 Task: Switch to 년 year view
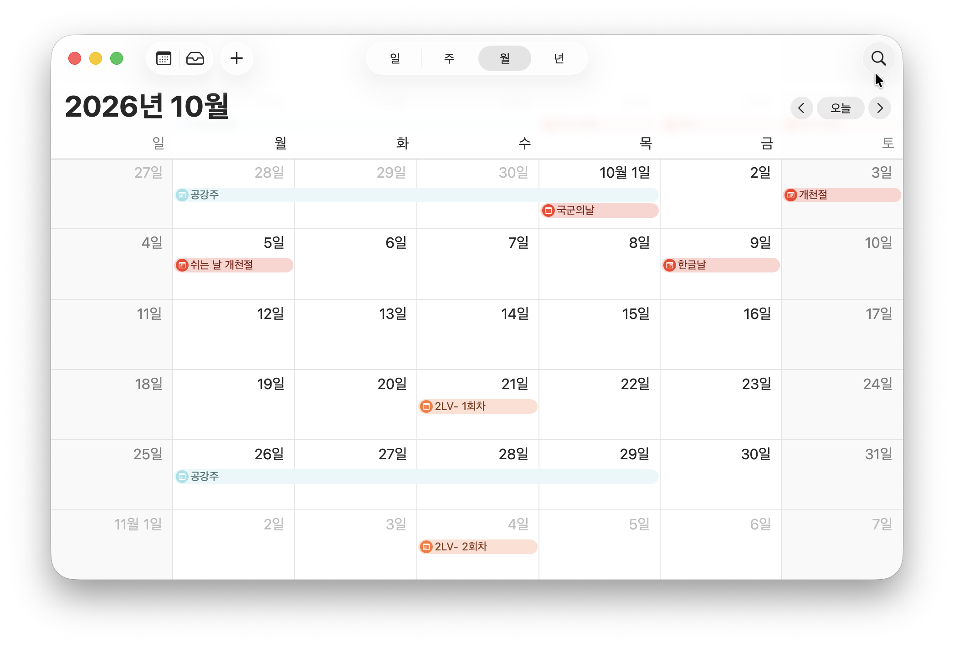(559, 58)
